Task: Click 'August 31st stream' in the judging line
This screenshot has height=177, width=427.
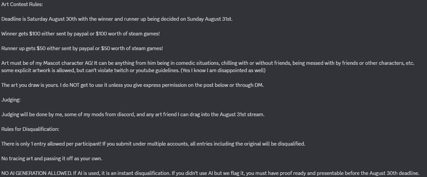Action: tap(237, 115)
